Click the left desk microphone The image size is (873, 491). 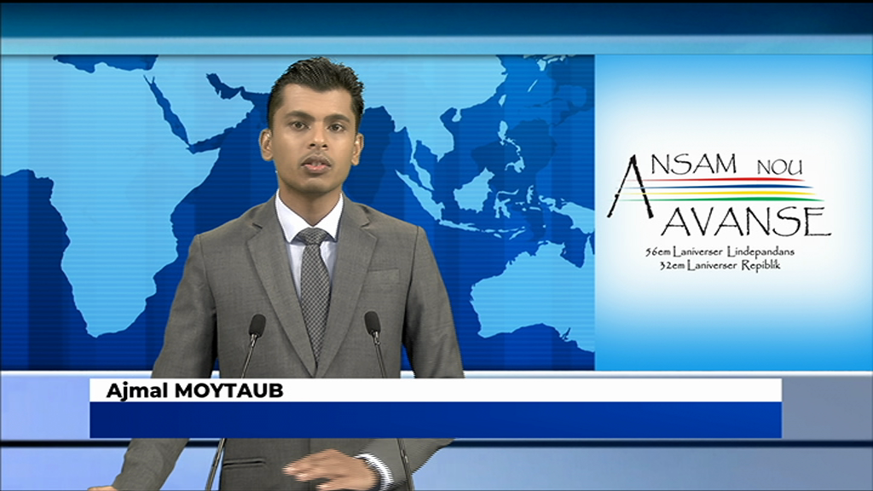(257, 326)
